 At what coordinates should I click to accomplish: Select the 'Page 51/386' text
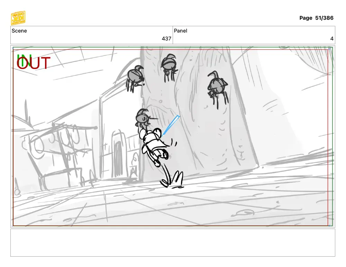[316, 18]
